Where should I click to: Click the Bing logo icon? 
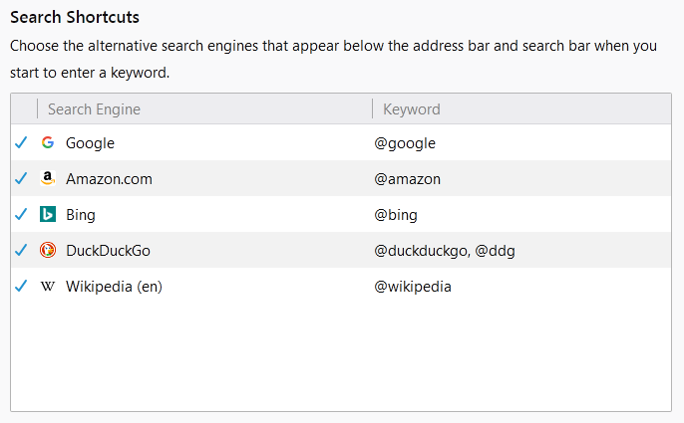(x=48, y=215)
